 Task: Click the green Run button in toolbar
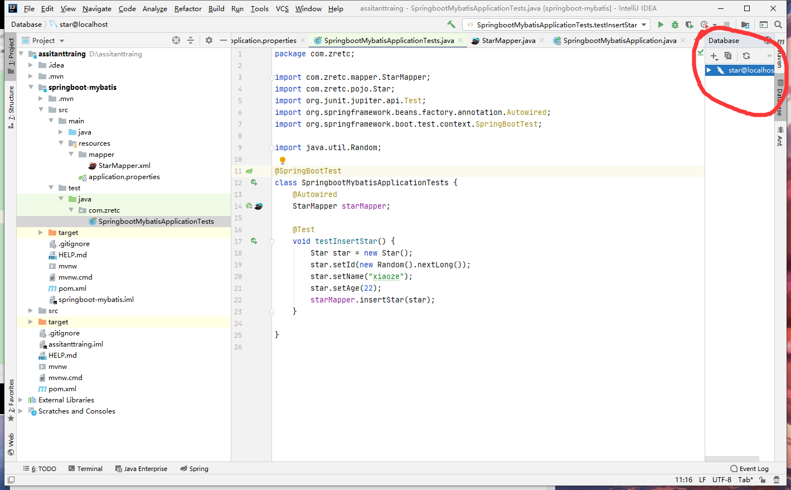point(661,25)
